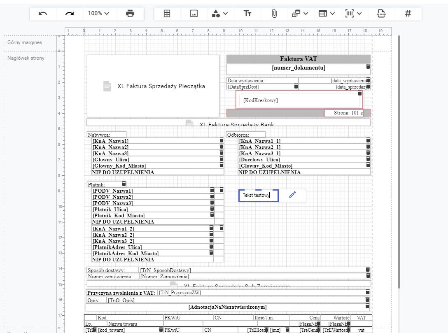Click the print icon
Viewport: 448px width, 333px height.
tap(130, 14)
